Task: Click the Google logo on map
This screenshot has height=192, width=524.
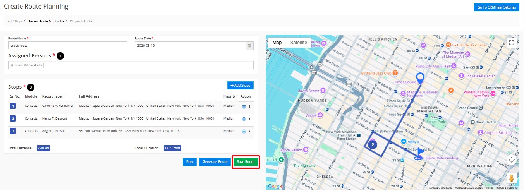Action: [x=275, y=186]
